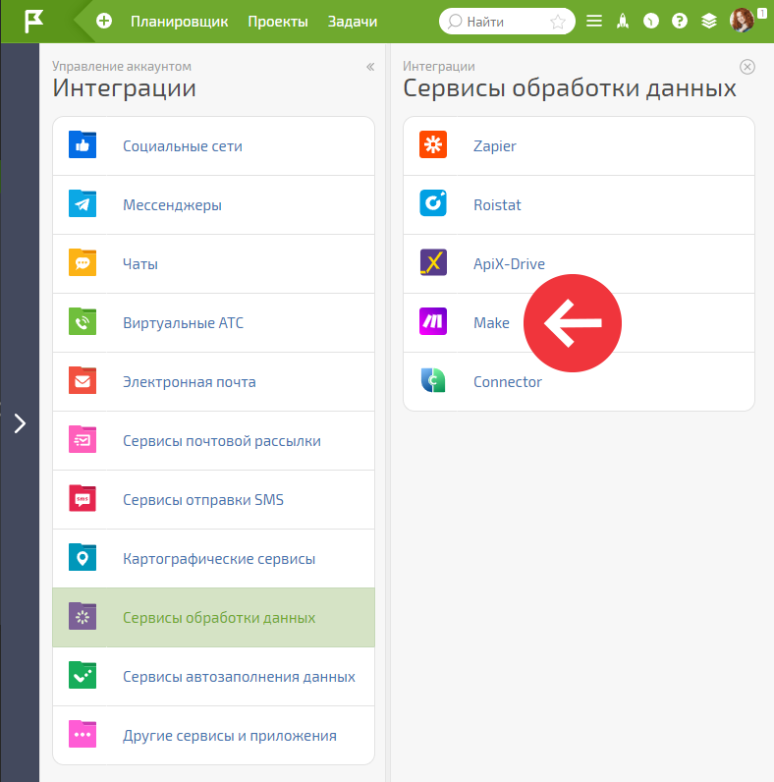Open the Проекты menu
The height and width of the screenshot is (782, 774).
(278, 22)
